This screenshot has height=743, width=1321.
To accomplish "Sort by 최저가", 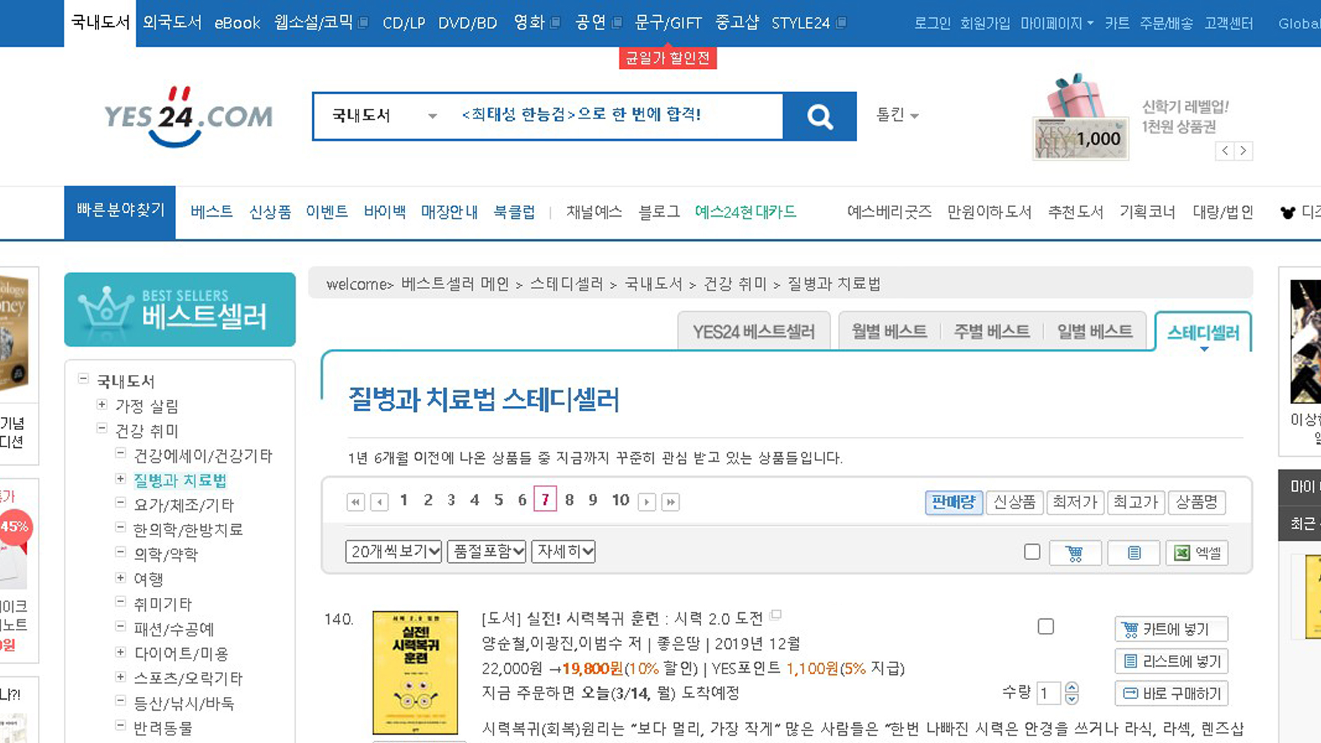I will coord(1075,502).
